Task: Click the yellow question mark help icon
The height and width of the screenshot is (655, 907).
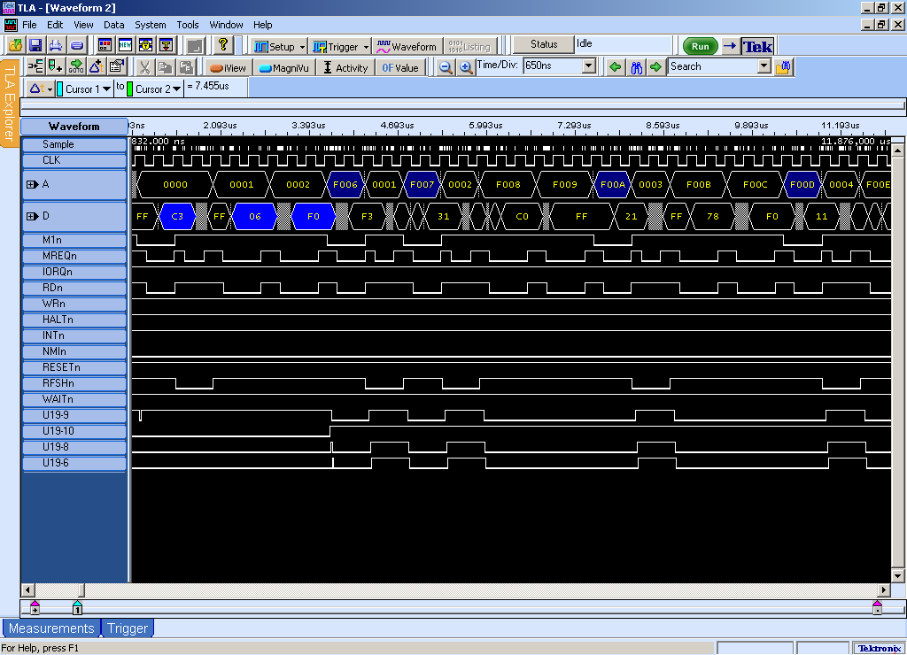Action: (222, 45)
